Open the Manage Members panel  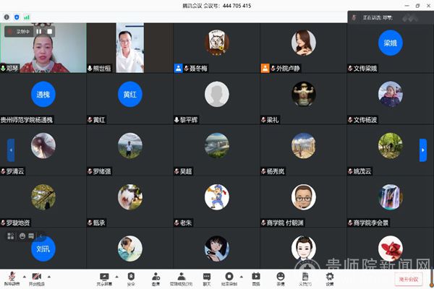click(181, 277)
